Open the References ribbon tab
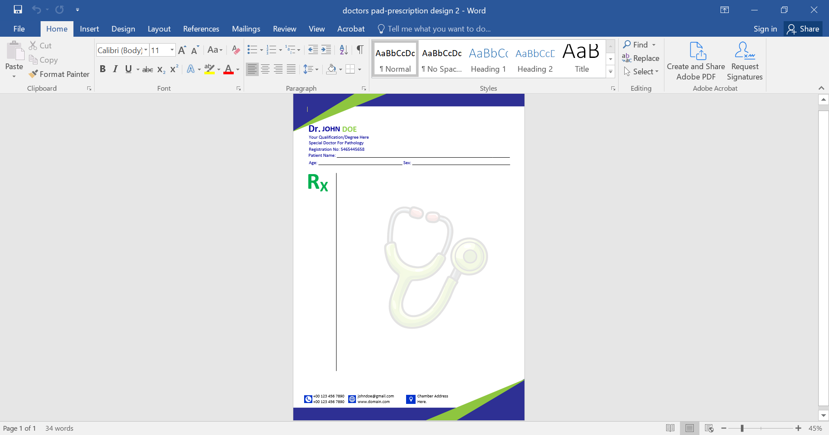The image size is (829, 435). [201, 29]
